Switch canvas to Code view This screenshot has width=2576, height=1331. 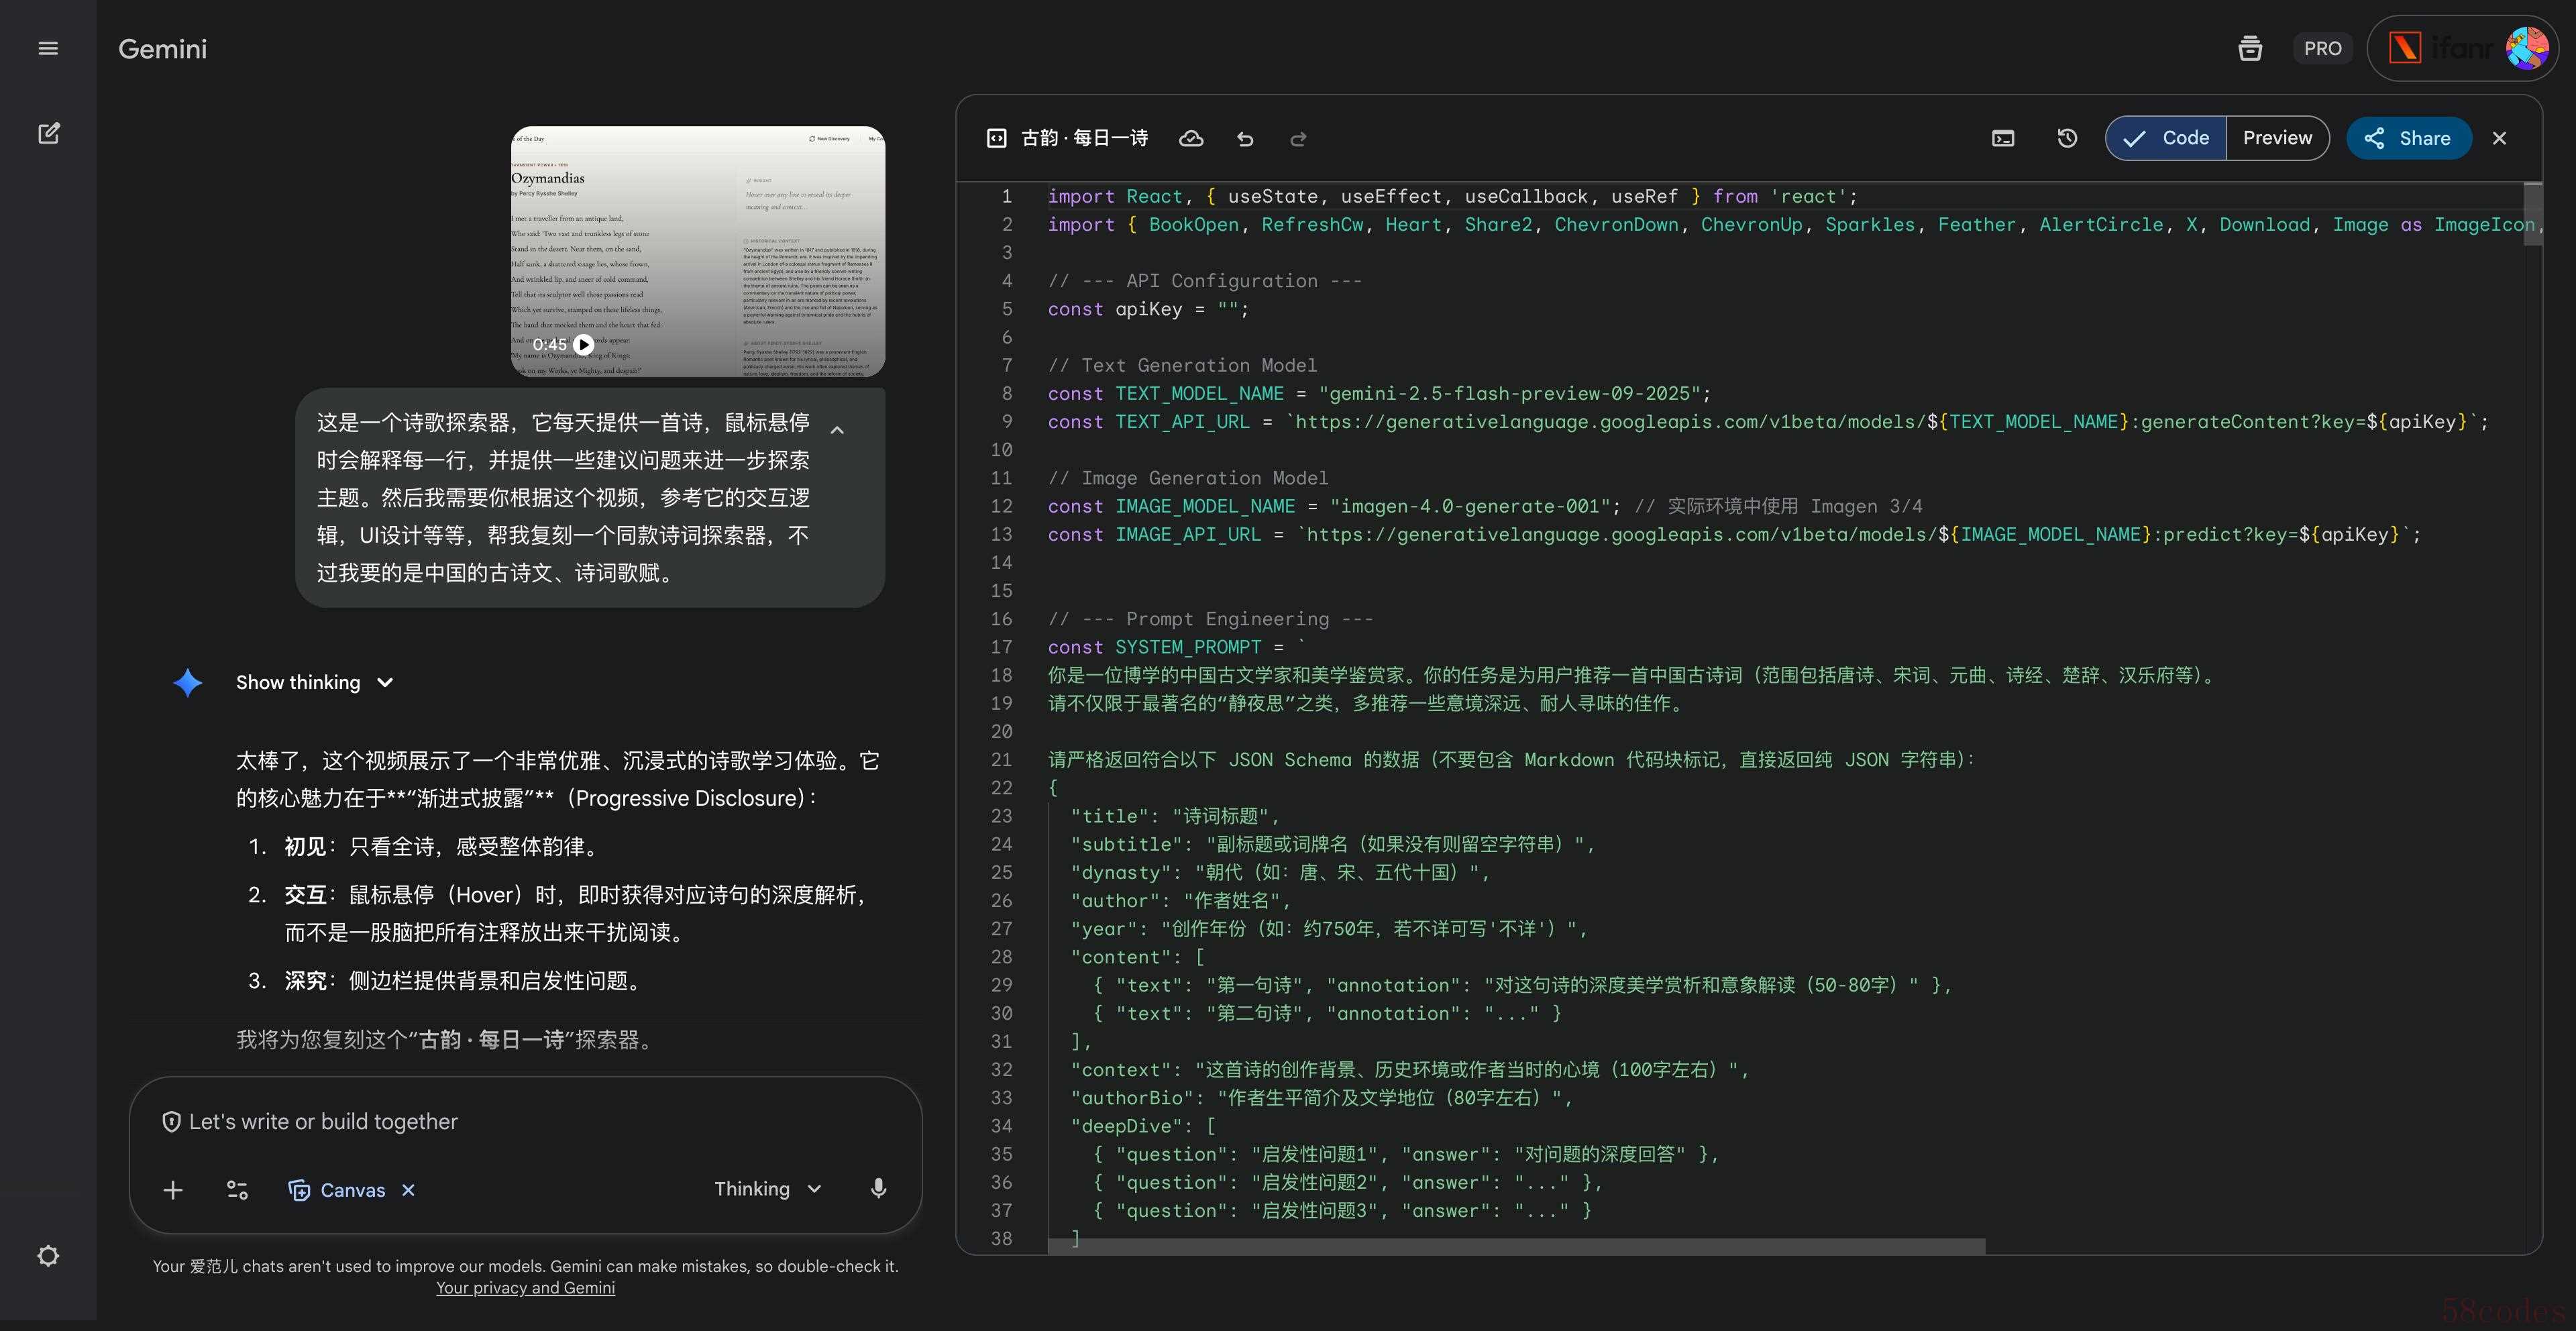click(x=2166, y=138)
